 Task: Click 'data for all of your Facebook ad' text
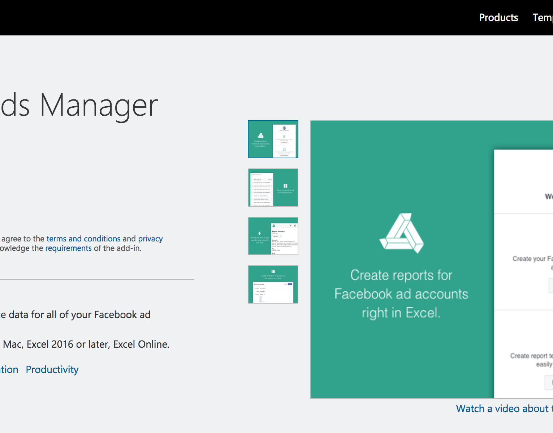point(79,314)
